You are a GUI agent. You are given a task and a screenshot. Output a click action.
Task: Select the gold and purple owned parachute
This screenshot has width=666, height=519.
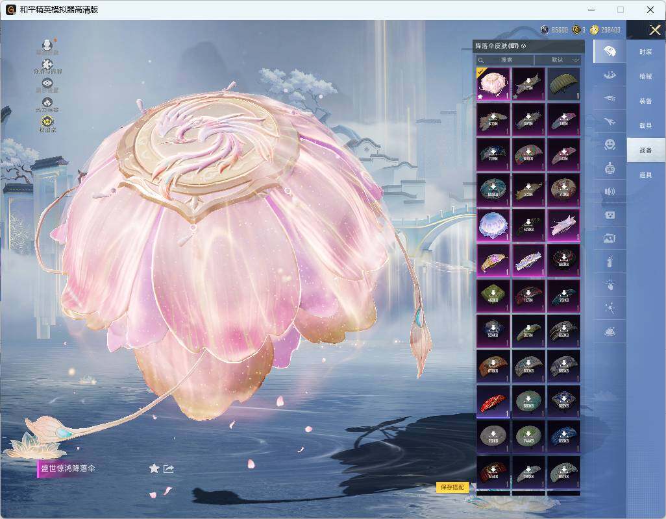click(x=493, y=261)
